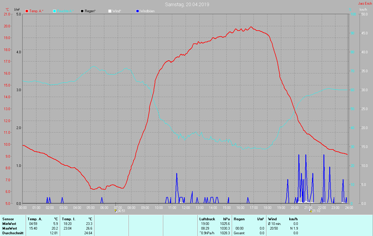
Task: Click the indoor maximum value '26.6'
Action: click(89, 228)
